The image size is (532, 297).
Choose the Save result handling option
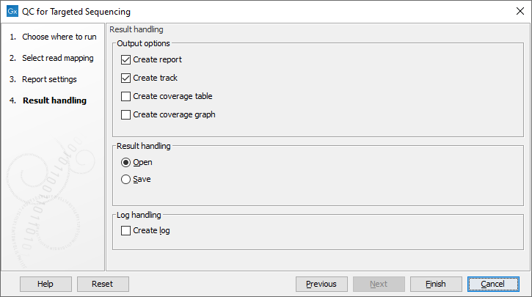point(126,179)
